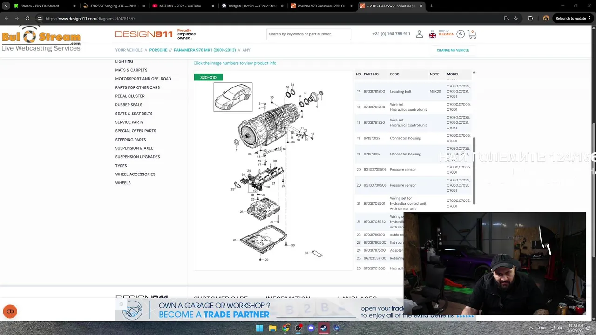This screenshot has width=596, height=335.
Task: Open the Windows Start menu
Action: 259,328
